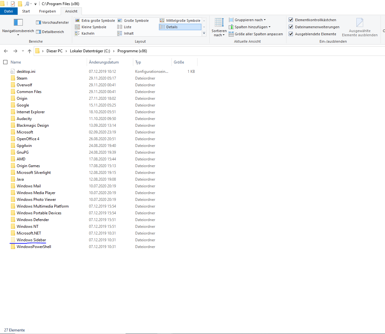This screenshot has width=385, height=334.
Task: Go back with the back arrow
Action: click(x=6, y=51)
